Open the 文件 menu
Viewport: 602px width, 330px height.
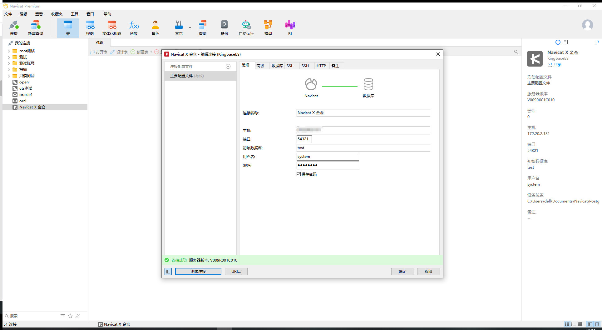tap(8, 14)
